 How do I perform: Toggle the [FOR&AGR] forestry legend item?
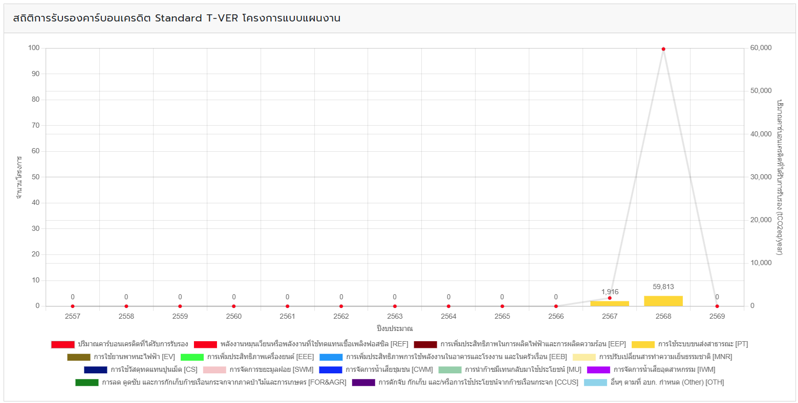click(x=224, y=383)
